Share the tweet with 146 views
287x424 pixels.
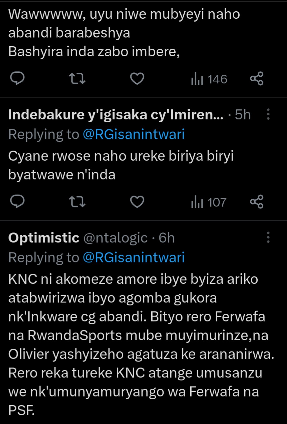click(257, 79)
